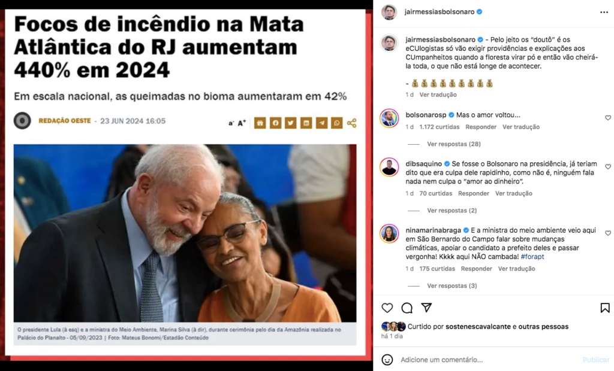Like dibsaquino's comment heart

point(608,166)
